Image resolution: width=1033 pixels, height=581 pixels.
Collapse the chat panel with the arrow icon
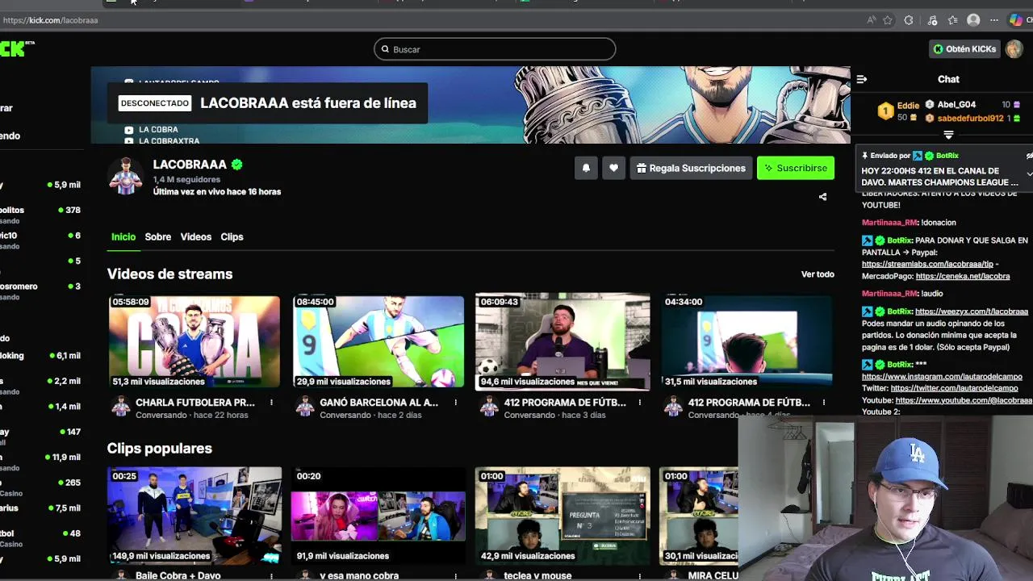(x=862, y=79)
